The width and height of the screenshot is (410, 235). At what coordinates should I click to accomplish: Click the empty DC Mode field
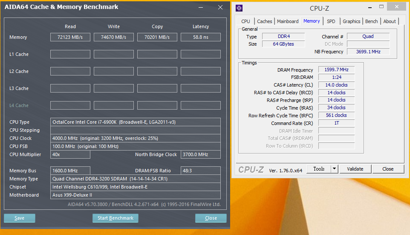(x=368, y=44)
